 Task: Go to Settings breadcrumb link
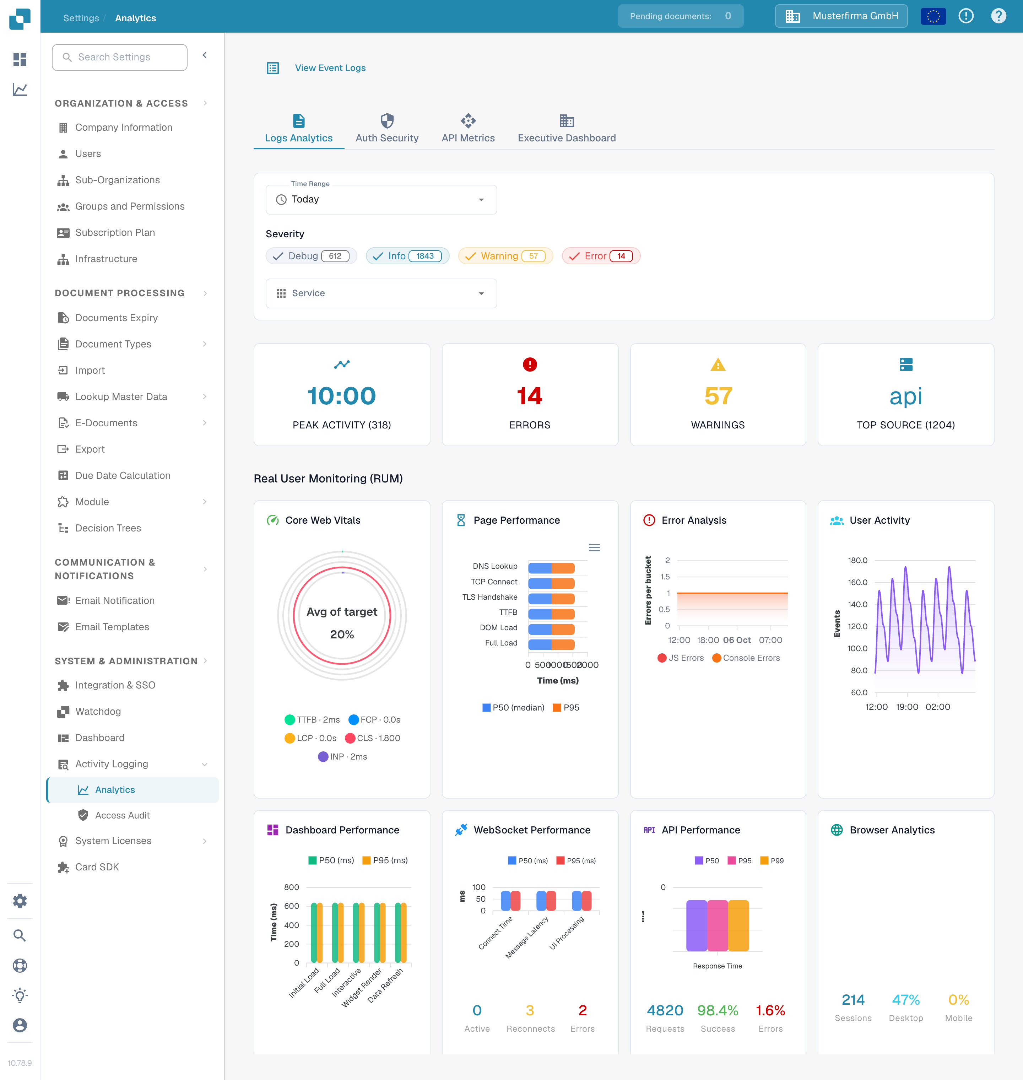pos(81,18)
